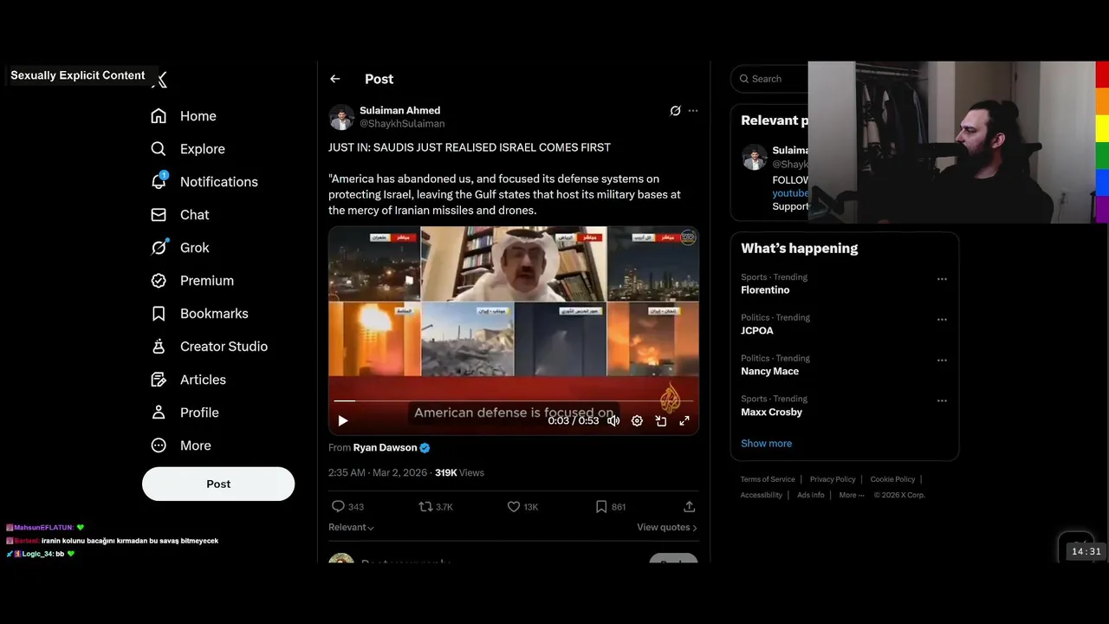Open Ryan Dawson's profile link
The width and height of the screenshot is (1109, 624).
(x=386, y=448)
